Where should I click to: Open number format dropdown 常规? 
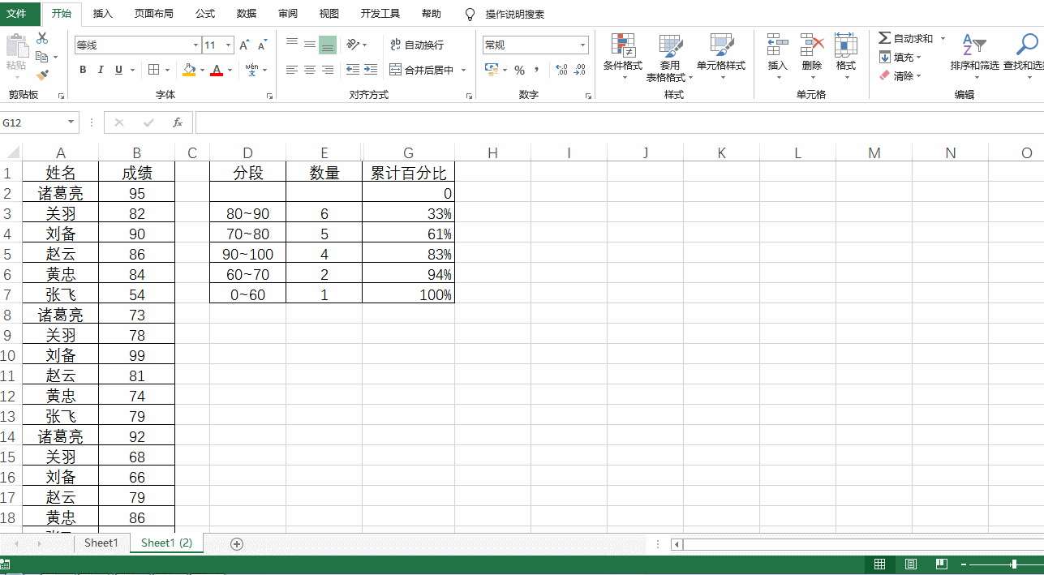click(x=583, y=45)
